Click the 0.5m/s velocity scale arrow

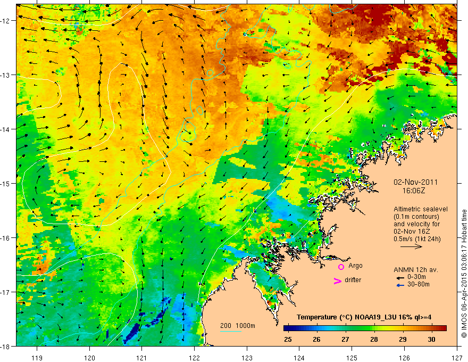click(x=411, y=246)
